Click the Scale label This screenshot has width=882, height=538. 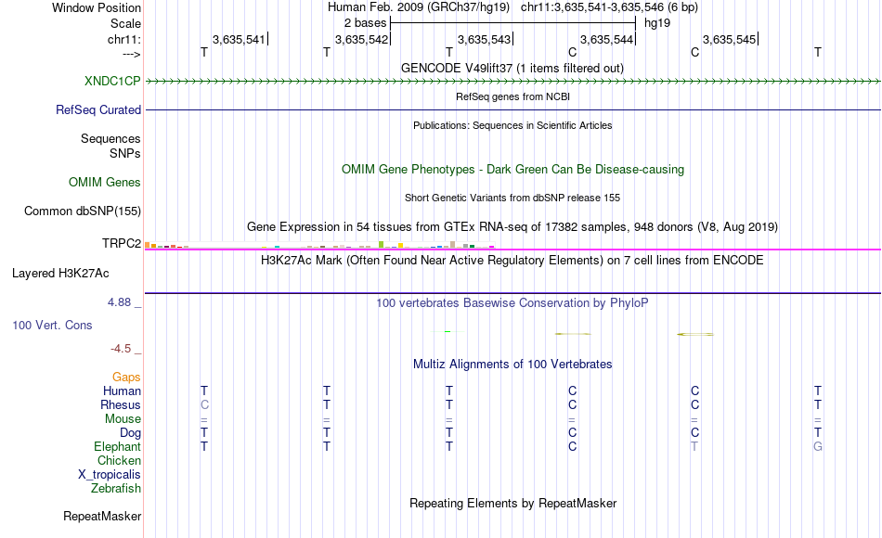(126, 23)
